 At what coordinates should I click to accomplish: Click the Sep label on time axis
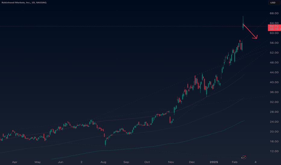[x=126, y=162]
